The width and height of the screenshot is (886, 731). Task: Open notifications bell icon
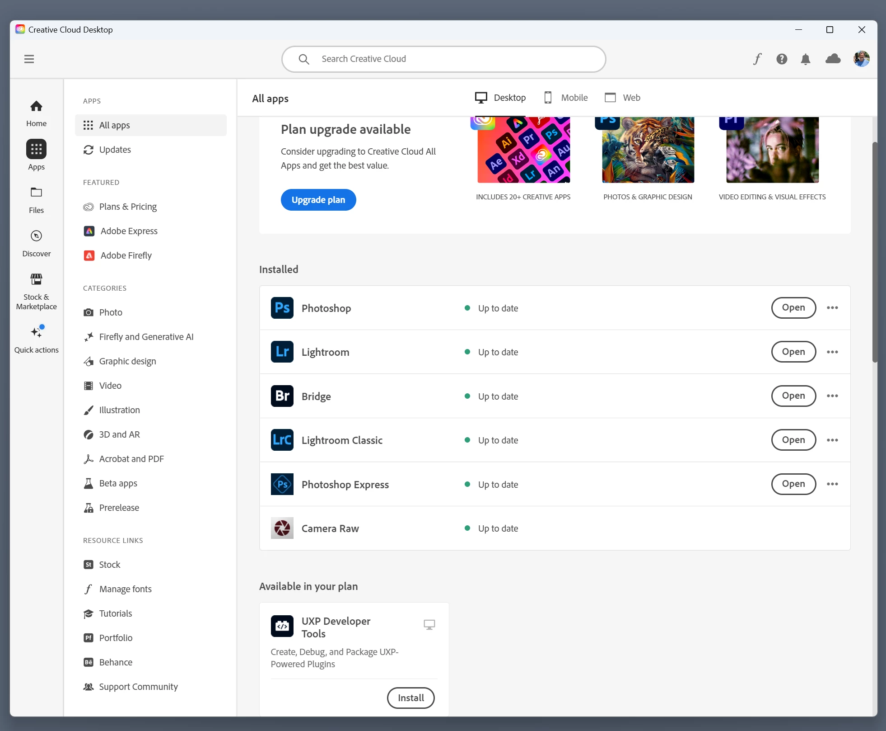(x=806, y=59)
